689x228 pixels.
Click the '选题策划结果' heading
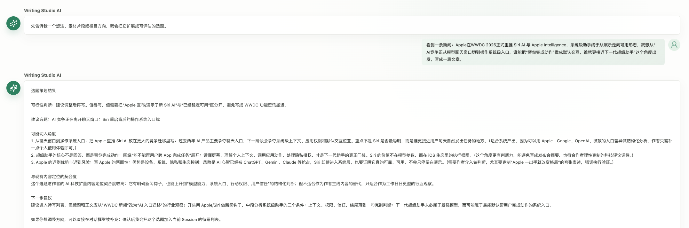click(44, 91)
